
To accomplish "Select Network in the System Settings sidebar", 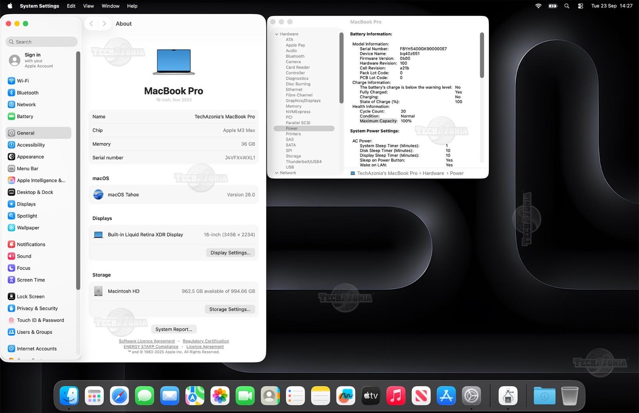I will pos(39,105).
